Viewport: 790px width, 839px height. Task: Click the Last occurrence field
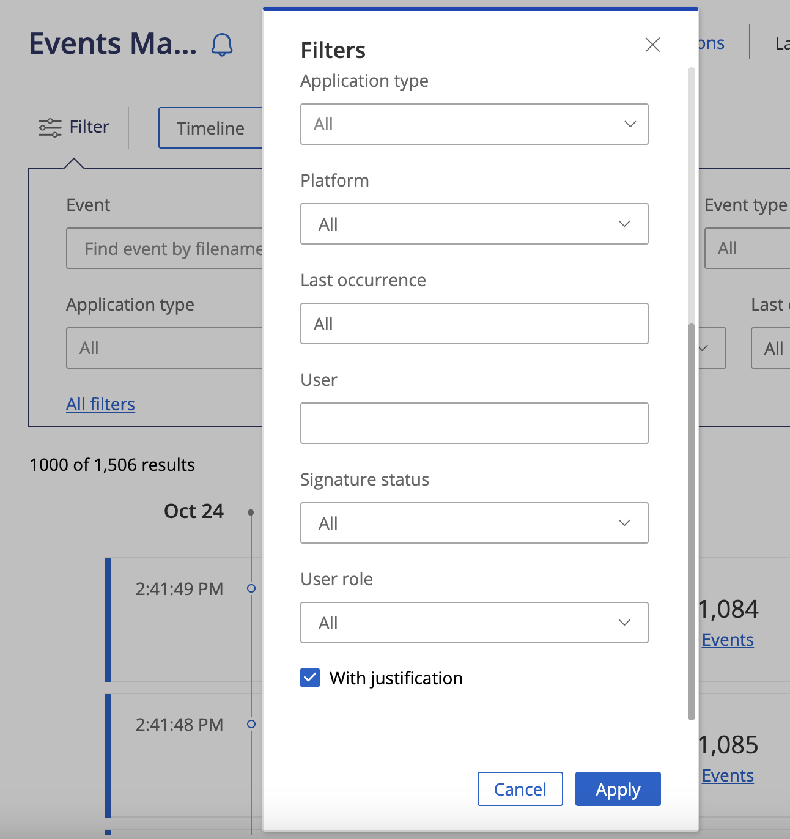(x=474, y=323)
